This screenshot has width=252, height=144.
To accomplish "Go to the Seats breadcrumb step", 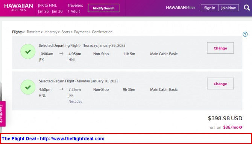I will (66, 32).
